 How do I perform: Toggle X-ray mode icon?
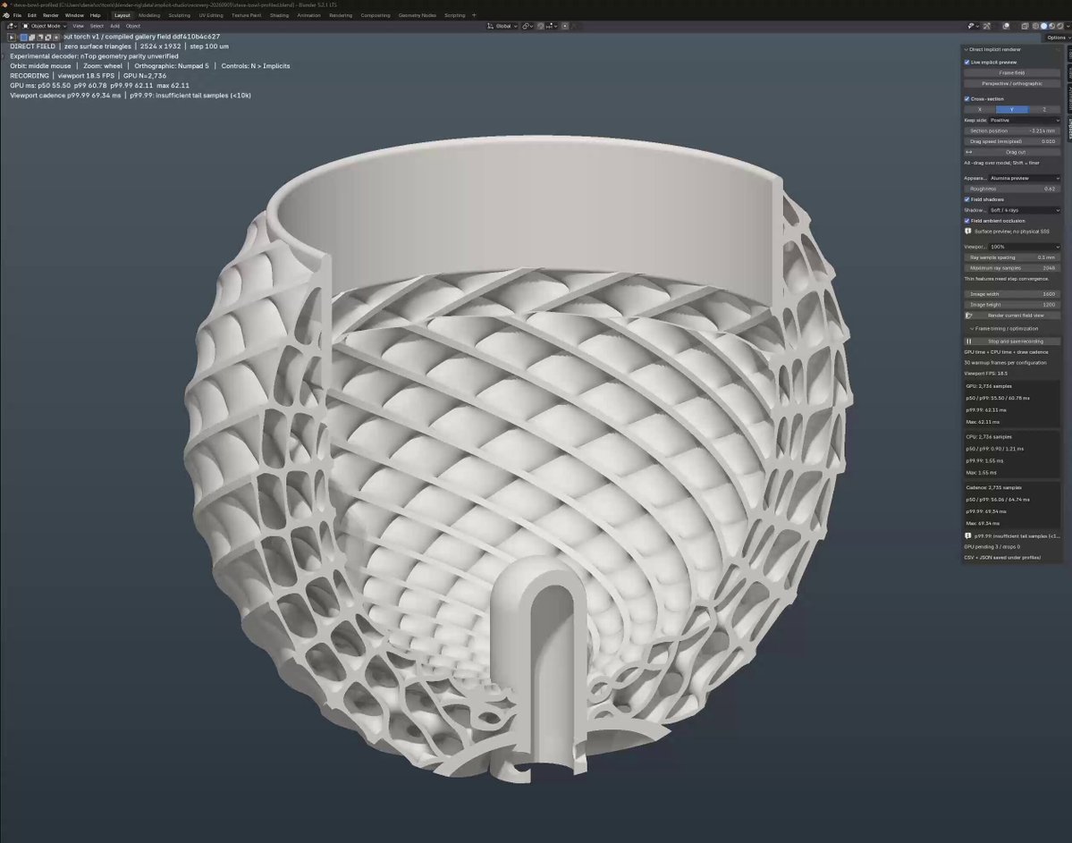tap(1025, 26)
